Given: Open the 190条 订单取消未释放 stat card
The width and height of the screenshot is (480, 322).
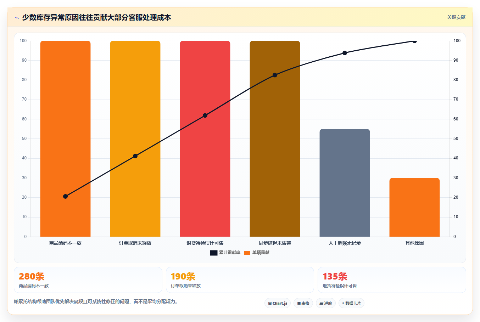Looking at the screenshot, I should point(240,280).
